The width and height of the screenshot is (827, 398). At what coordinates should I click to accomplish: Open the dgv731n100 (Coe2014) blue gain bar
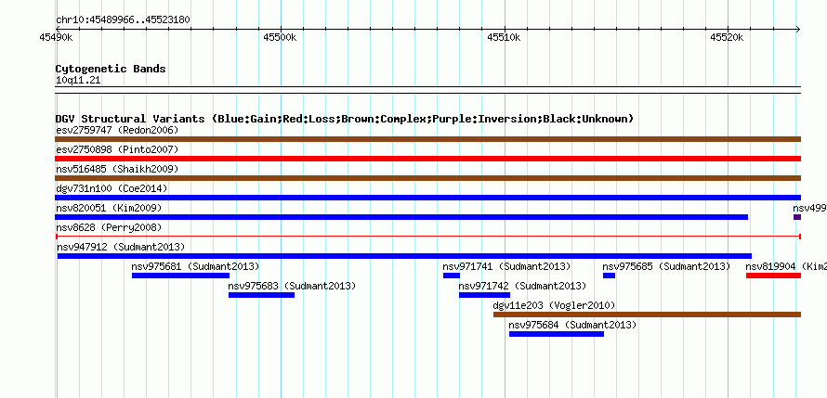(427, 198)
